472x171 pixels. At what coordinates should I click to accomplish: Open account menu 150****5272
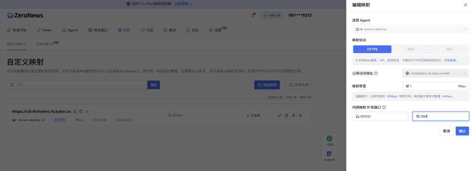pyautogui.click(x=300, y=15)
